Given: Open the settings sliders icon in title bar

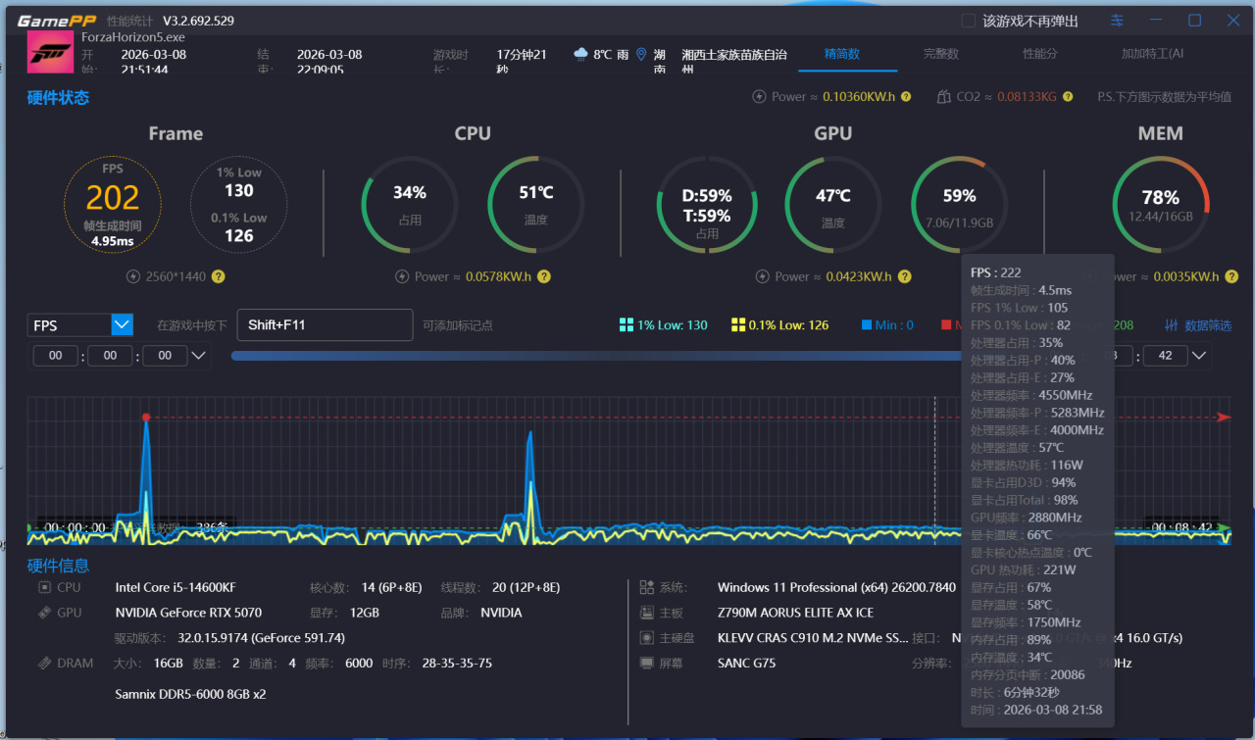Looking at the screenshot, I should [x=1117, y=21].
